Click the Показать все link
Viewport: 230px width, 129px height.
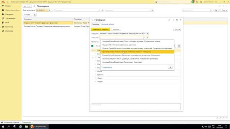(107, 67)
